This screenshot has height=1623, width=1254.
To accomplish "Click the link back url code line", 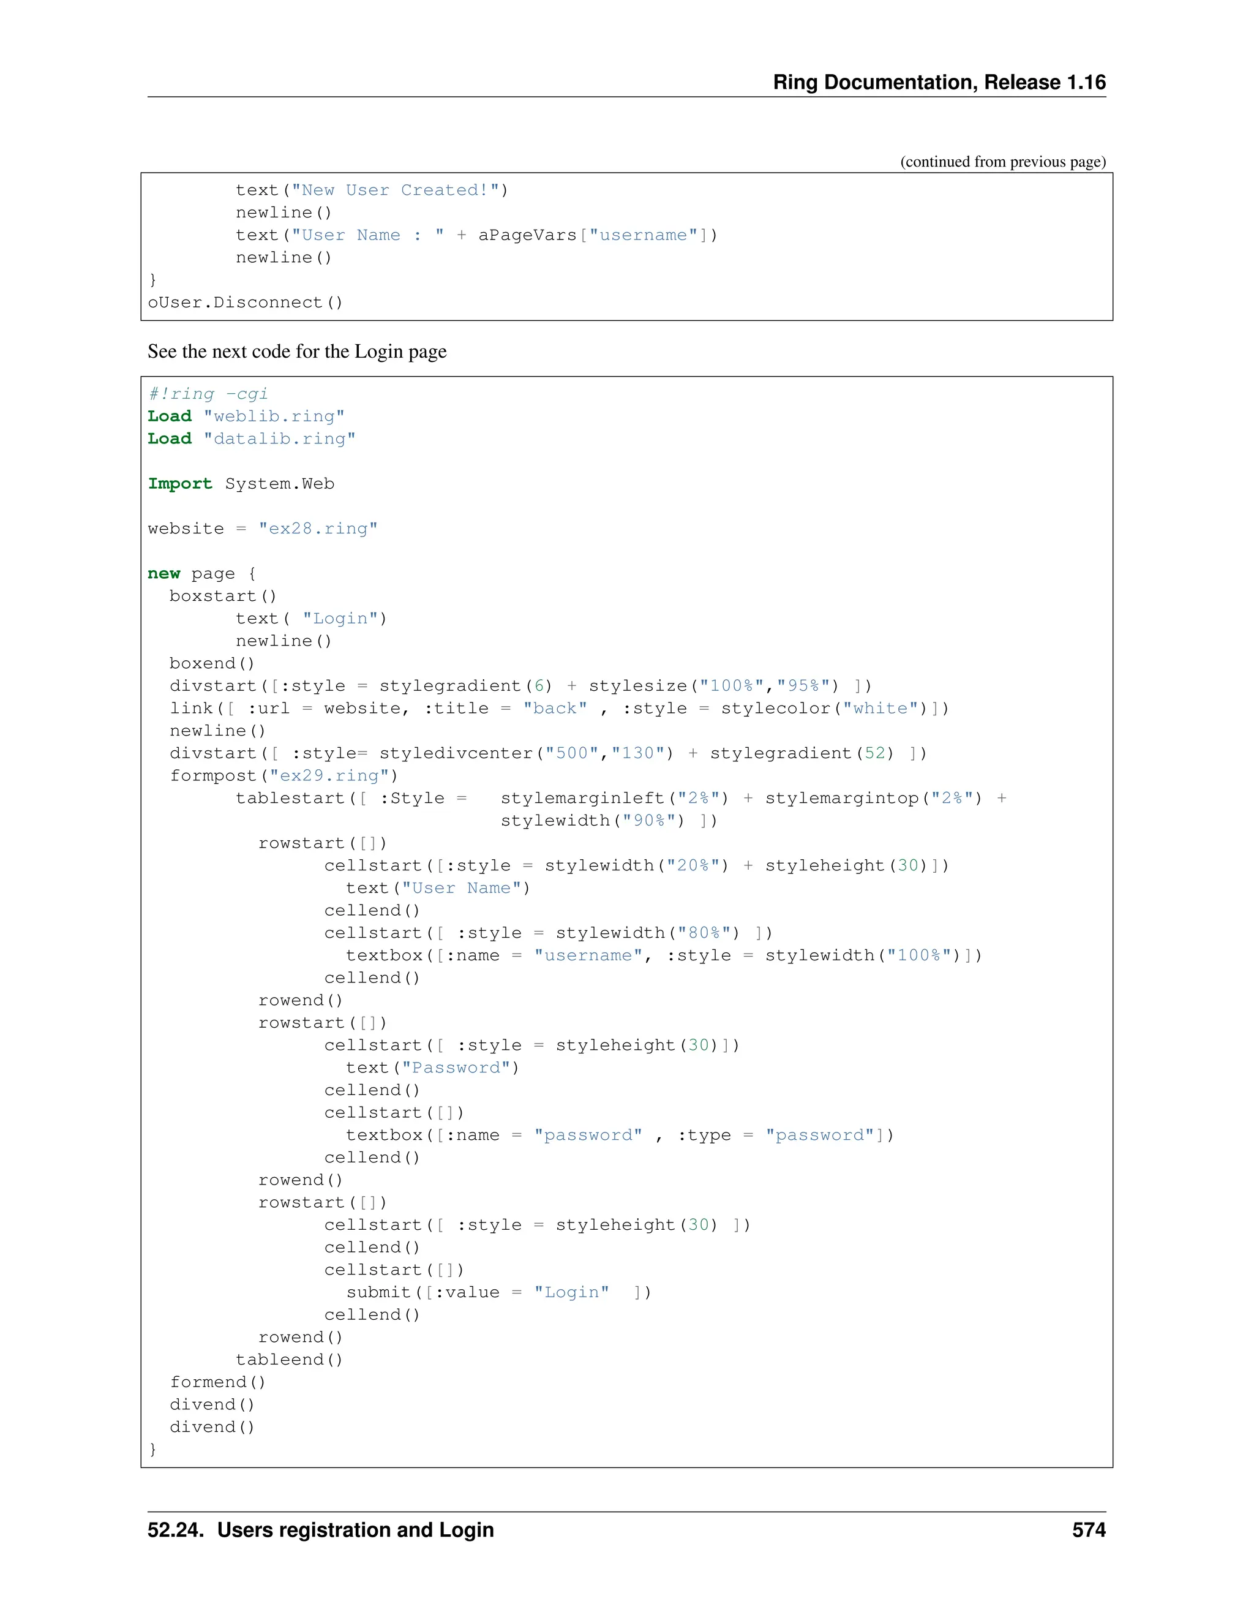I will (x=558, y=708).
